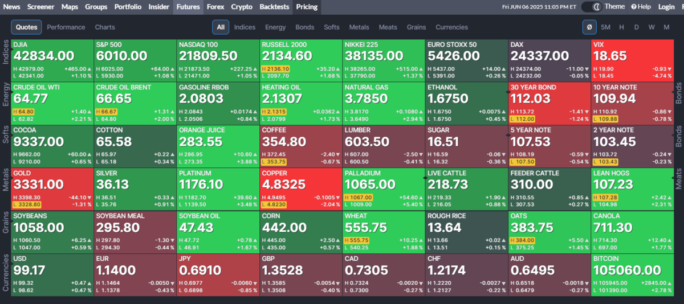Filter futures by Meats
684x304 pixels.
click(388, 27)
